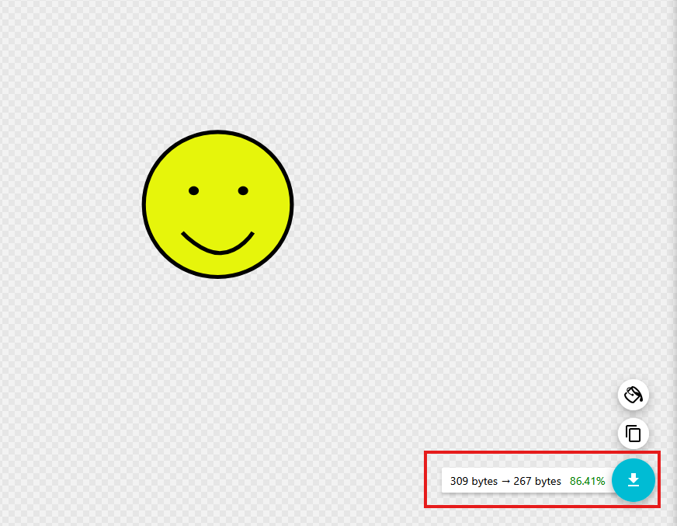Viewport: 677px width, 526px height.
Task: Click the top edge of the red rectangle
Action: [542, 452]
